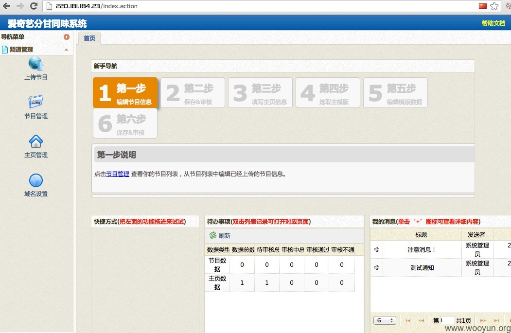Click the 注意消息！ message title
Viewport: 511px width, 333px height.
coord(422,250)
